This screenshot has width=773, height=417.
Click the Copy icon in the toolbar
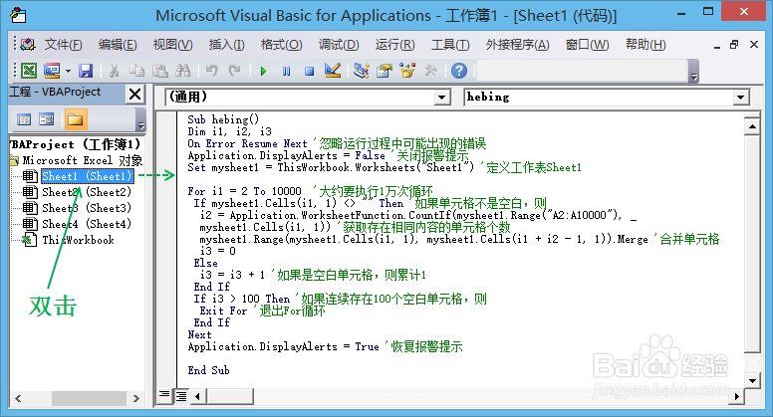pos(137,71)
